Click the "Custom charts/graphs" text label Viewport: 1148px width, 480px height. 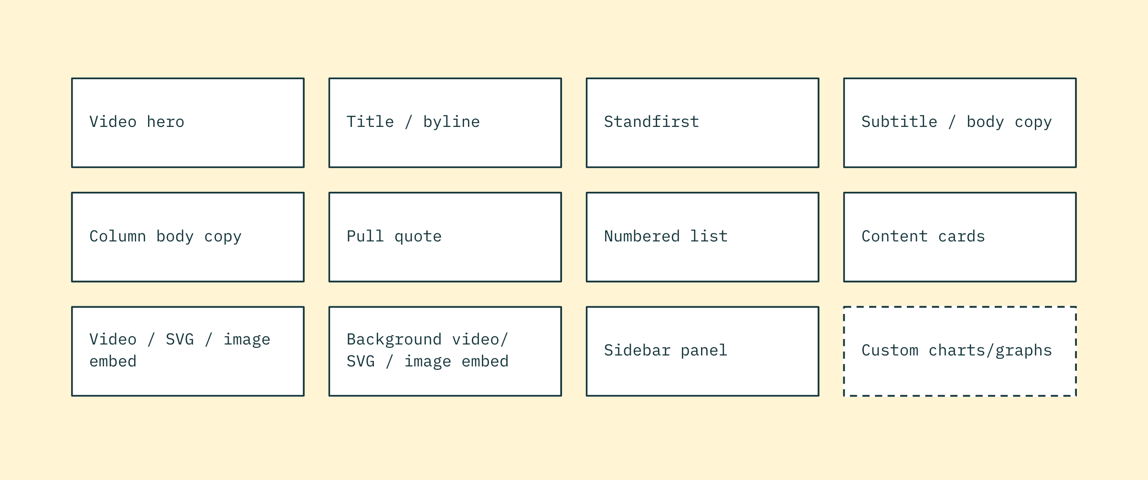coord(957,351)
